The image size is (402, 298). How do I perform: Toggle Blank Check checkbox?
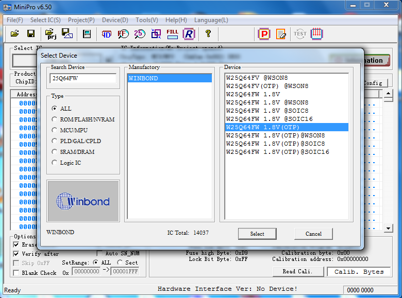pos(16,273)
